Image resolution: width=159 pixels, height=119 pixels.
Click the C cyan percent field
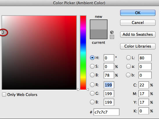[x=144, y=85]
